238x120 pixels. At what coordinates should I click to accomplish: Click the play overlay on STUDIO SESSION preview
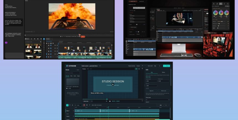coord(113,84)
